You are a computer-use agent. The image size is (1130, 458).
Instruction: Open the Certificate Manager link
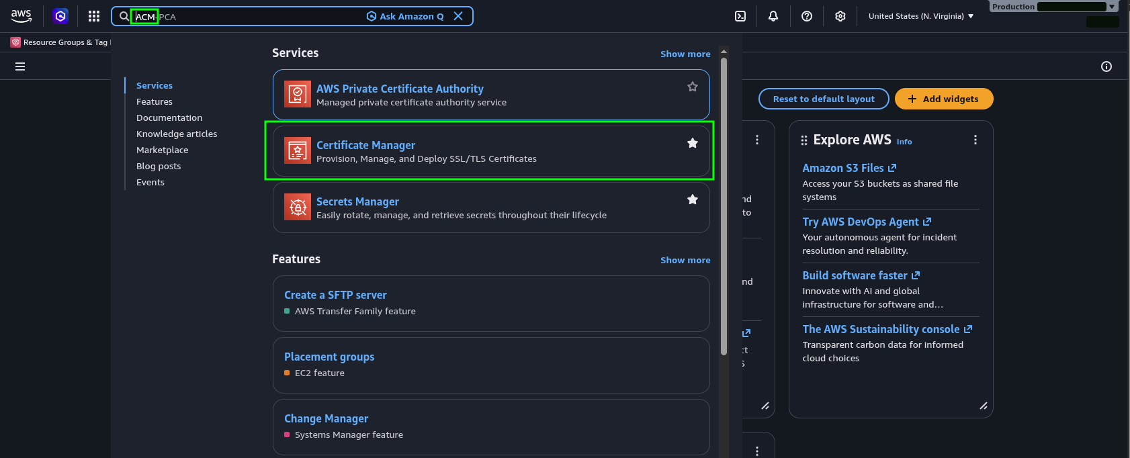point(366,145)
